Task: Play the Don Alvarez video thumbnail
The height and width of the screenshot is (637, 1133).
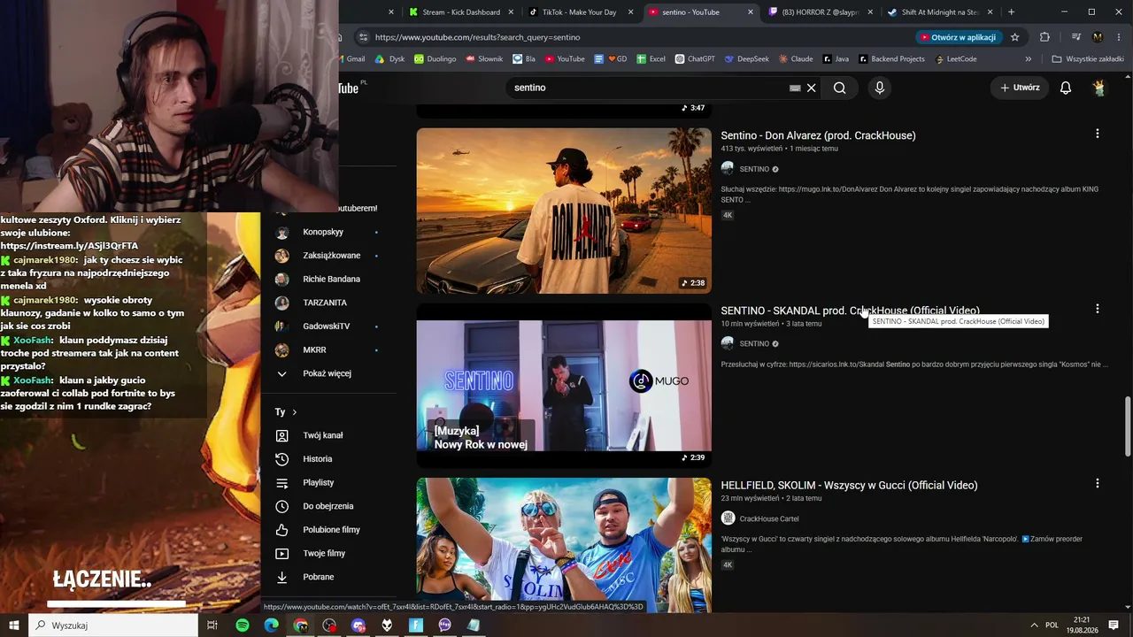Action: coord(564,211)
